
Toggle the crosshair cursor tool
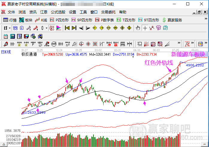145,28
